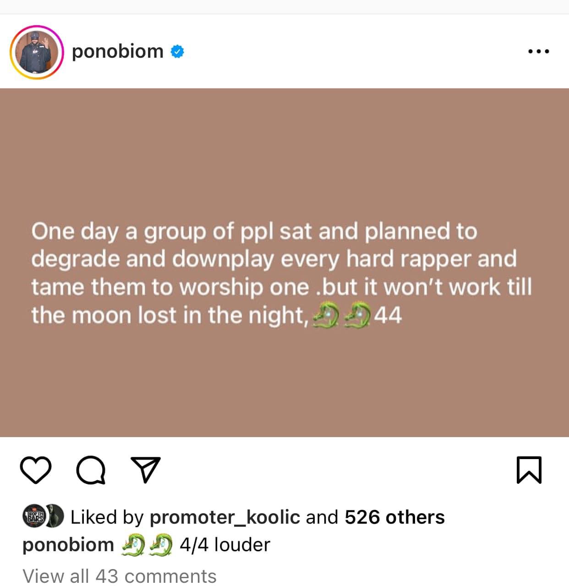Click the "44" at the end of the post text

tap(388, 316)
